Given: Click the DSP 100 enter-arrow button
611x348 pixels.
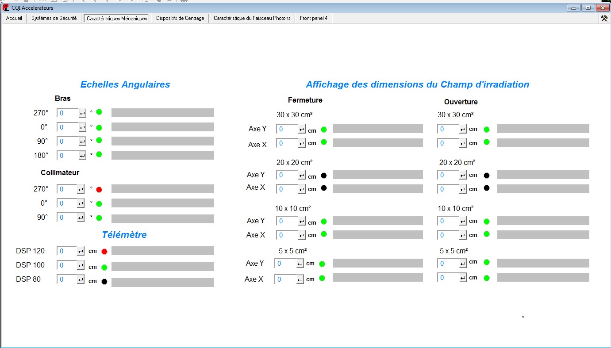Looking at the screenshot, I should [81, 265].
